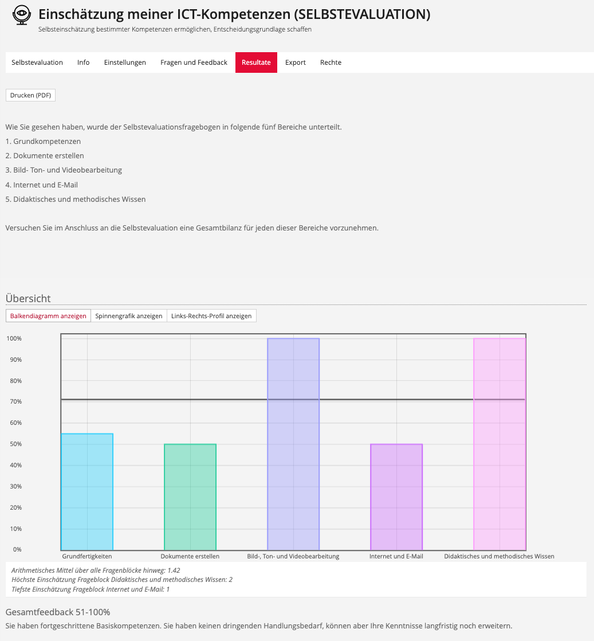Open the Selbstevaluation tab
594x641 pixels.
37,62
